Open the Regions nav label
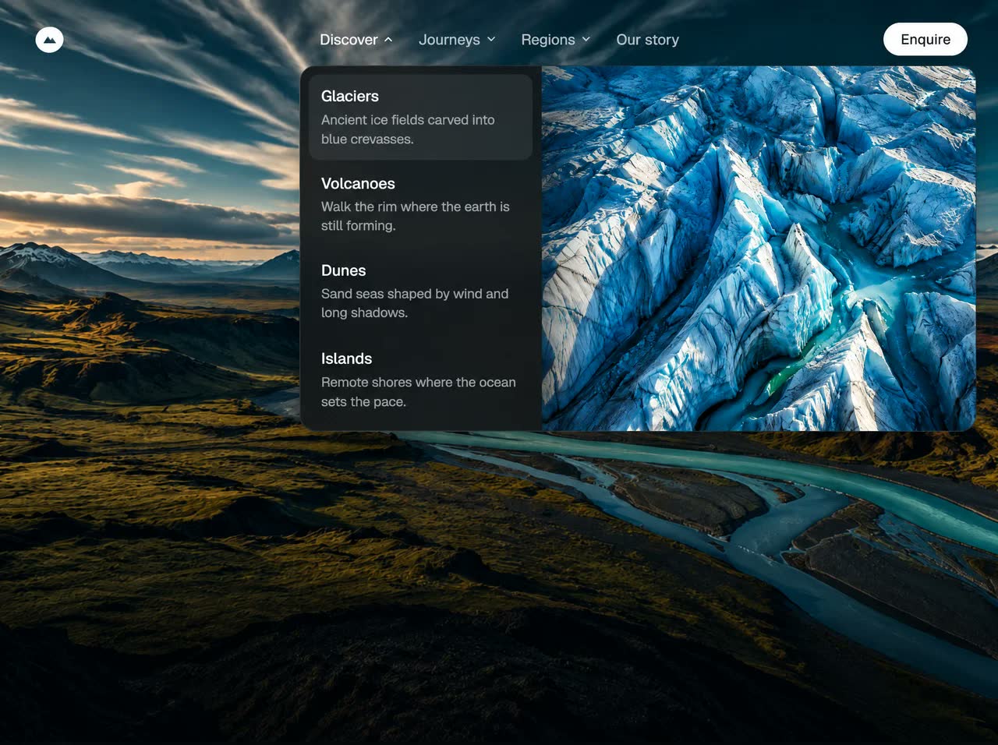This screenshot has height=745, width=998. (x=548, y=40)
